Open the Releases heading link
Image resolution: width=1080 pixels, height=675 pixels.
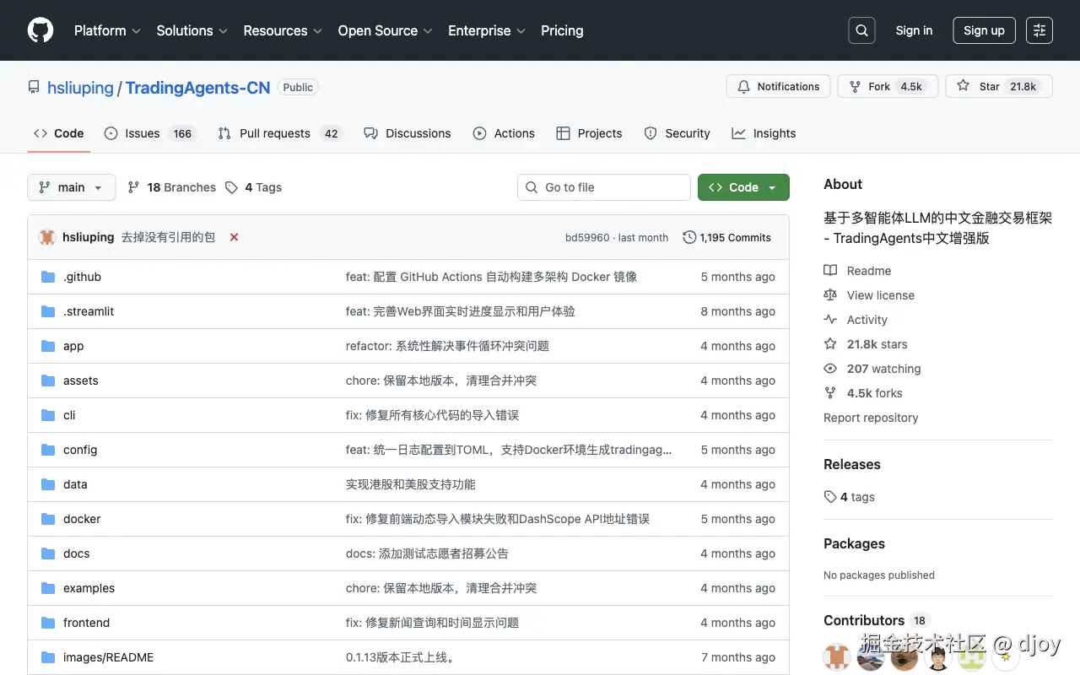852,464
